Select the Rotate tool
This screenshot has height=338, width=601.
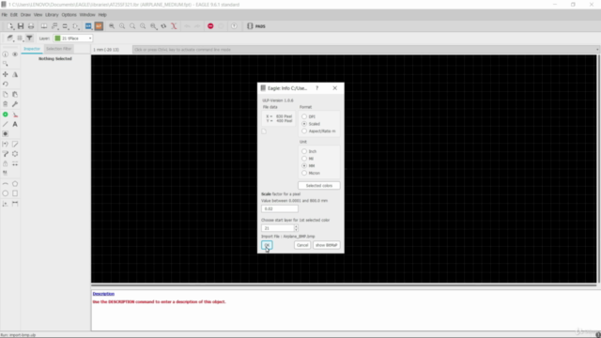(x=6, y=84)
